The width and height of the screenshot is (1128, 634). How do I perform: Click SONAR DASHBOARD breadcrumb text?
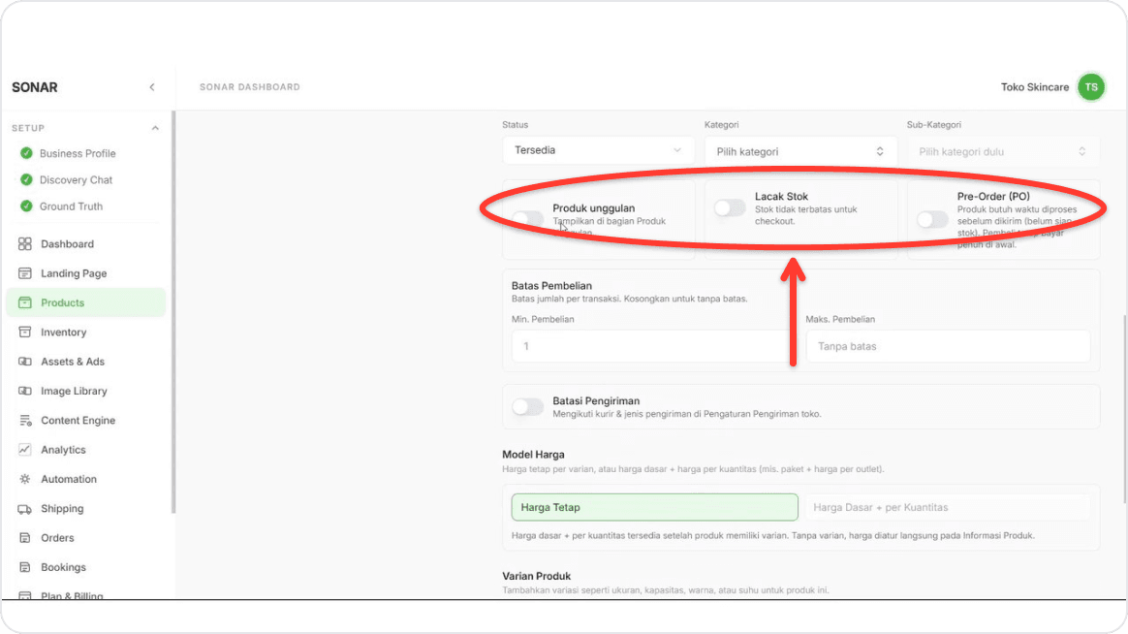point(250,87)
